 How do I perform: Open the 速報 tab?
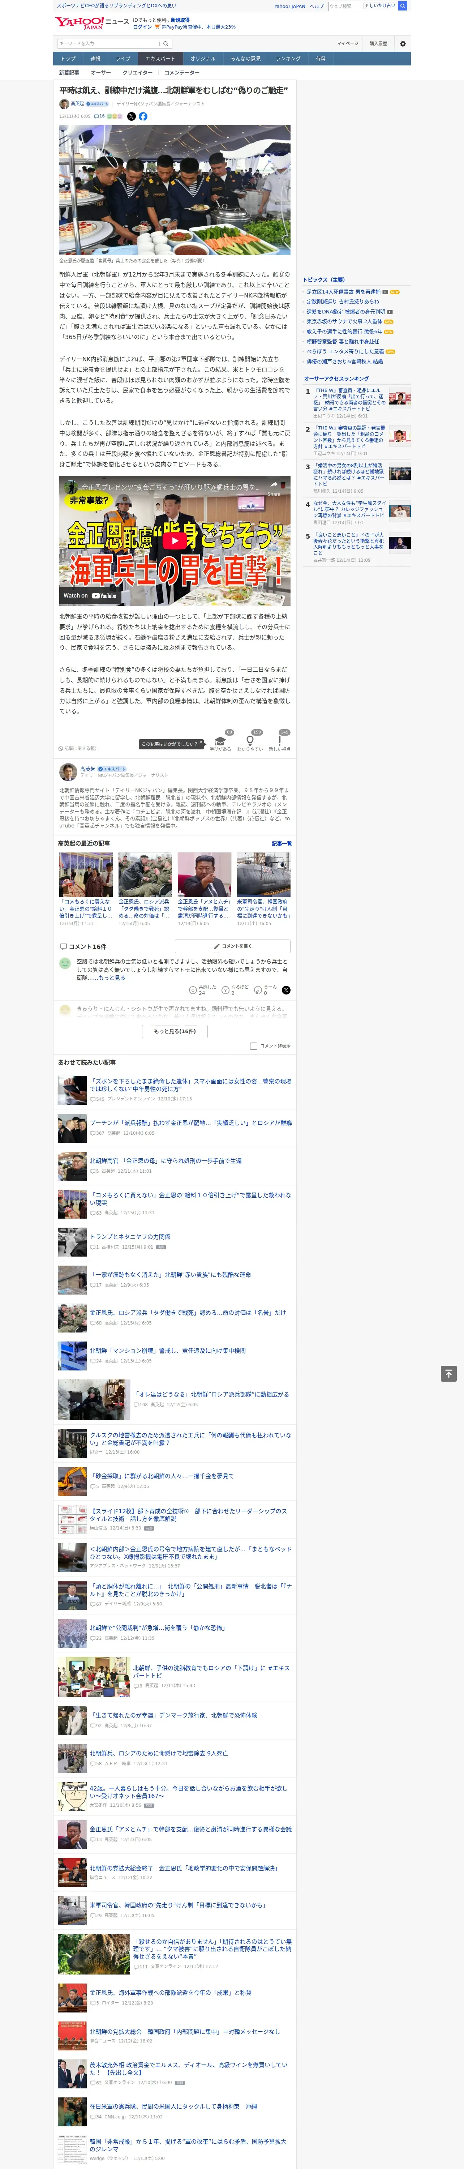pos(95,58)
